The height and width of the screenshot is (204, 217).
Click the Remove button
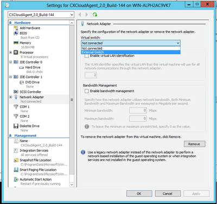pyautogui.click(x=194, y=144)
